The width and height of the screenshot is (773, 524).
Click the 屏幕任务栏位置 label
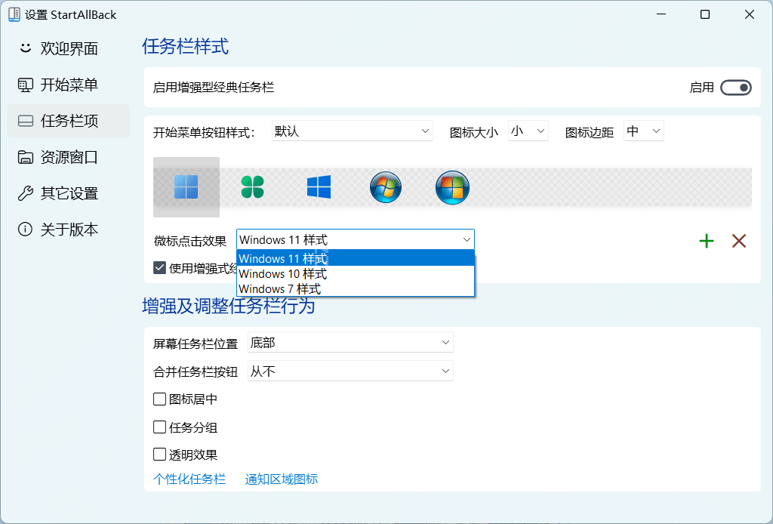click(196, 343)
